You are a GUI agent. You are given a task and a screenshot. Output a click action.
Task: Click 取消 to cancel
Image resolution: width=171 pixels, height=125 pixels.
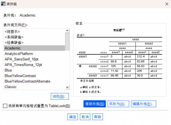click(x=85, y=117)
